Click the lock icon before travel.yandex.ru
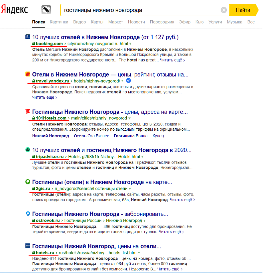 34,81
